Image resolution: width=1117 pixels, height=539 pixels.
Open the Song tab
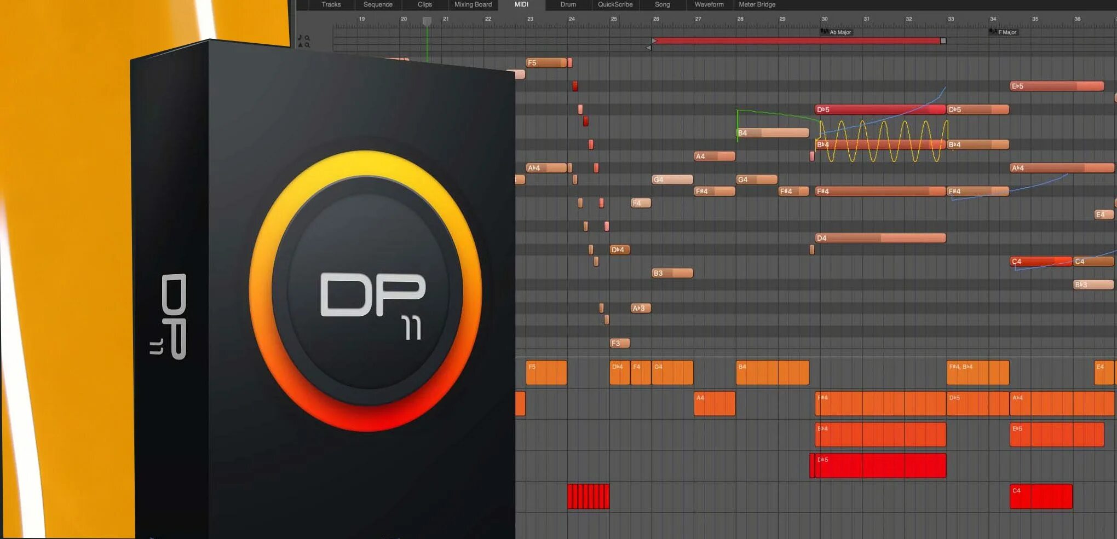click(663, 4)
